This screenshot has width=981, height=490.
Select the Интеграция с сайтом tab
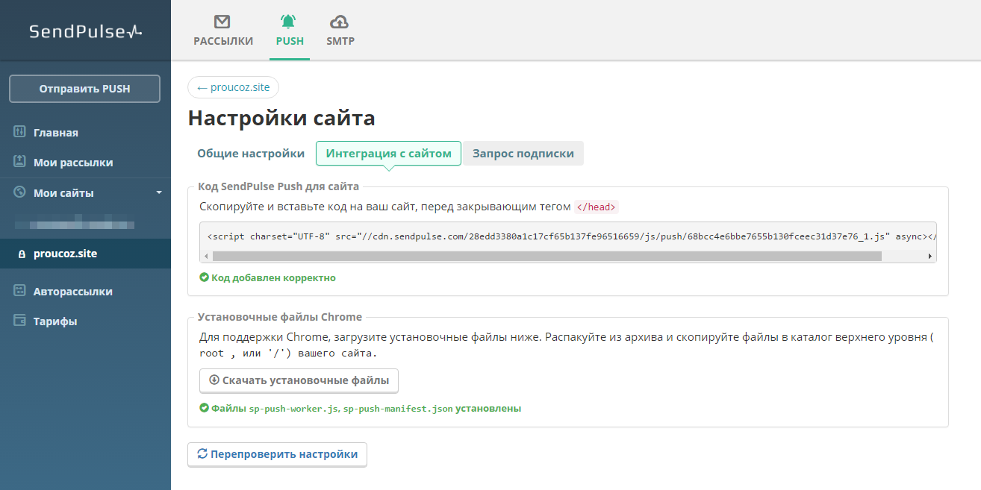389,153
